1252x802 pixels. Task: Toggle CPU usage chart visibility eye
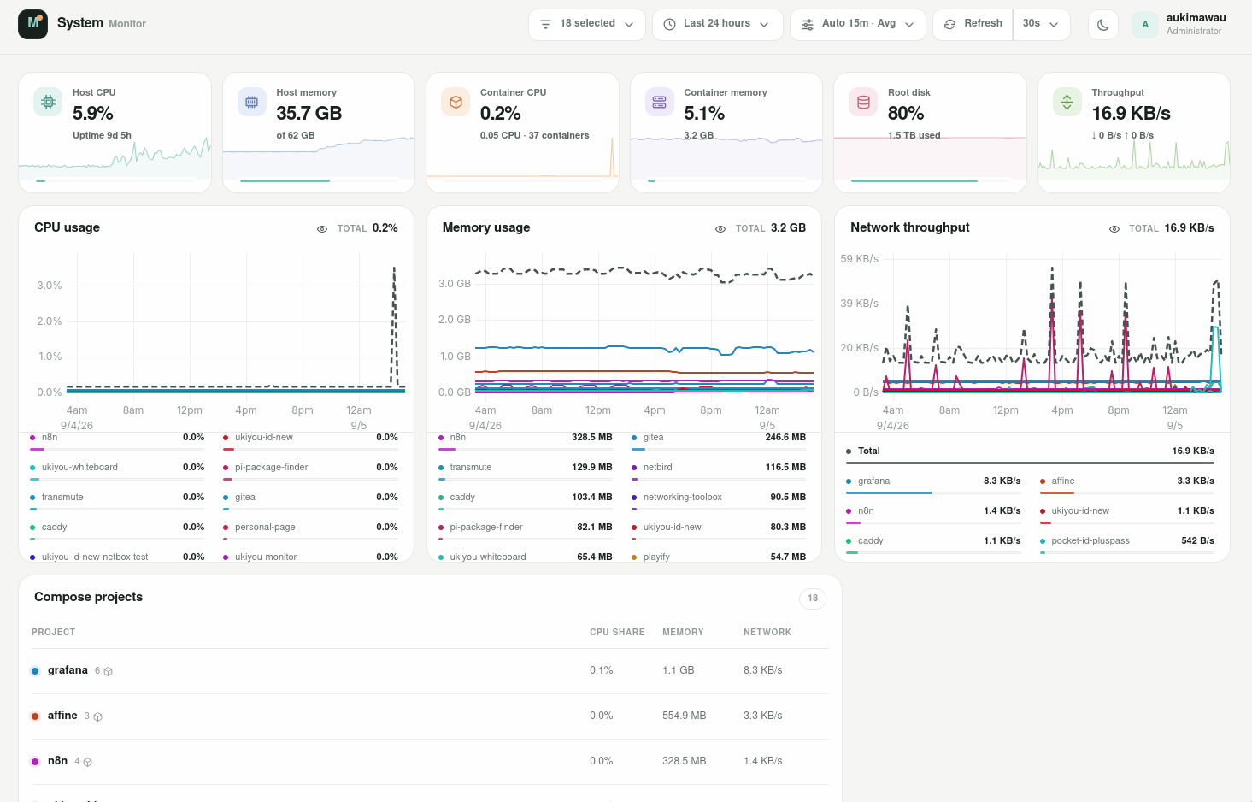coord(322,228)
